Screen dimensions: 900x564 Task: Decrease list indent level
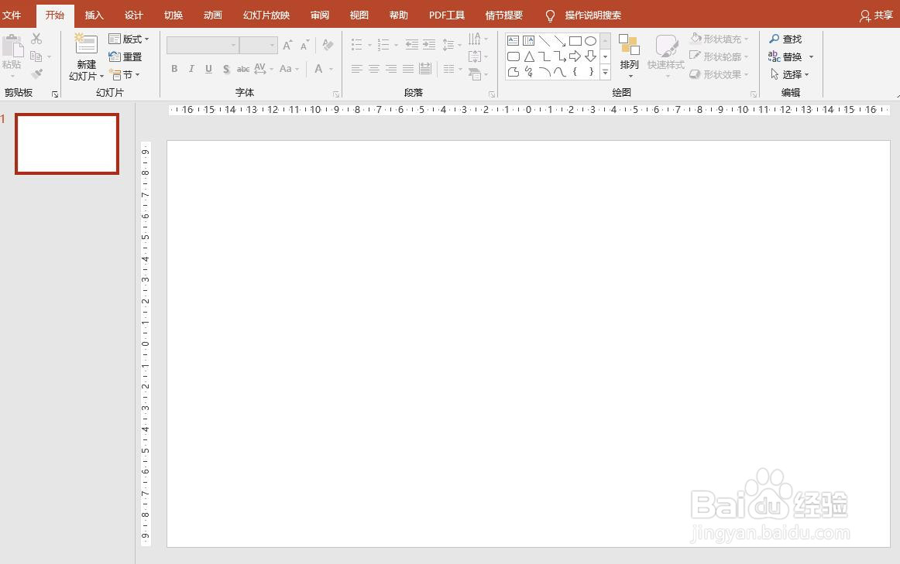(x=411, y=44)
